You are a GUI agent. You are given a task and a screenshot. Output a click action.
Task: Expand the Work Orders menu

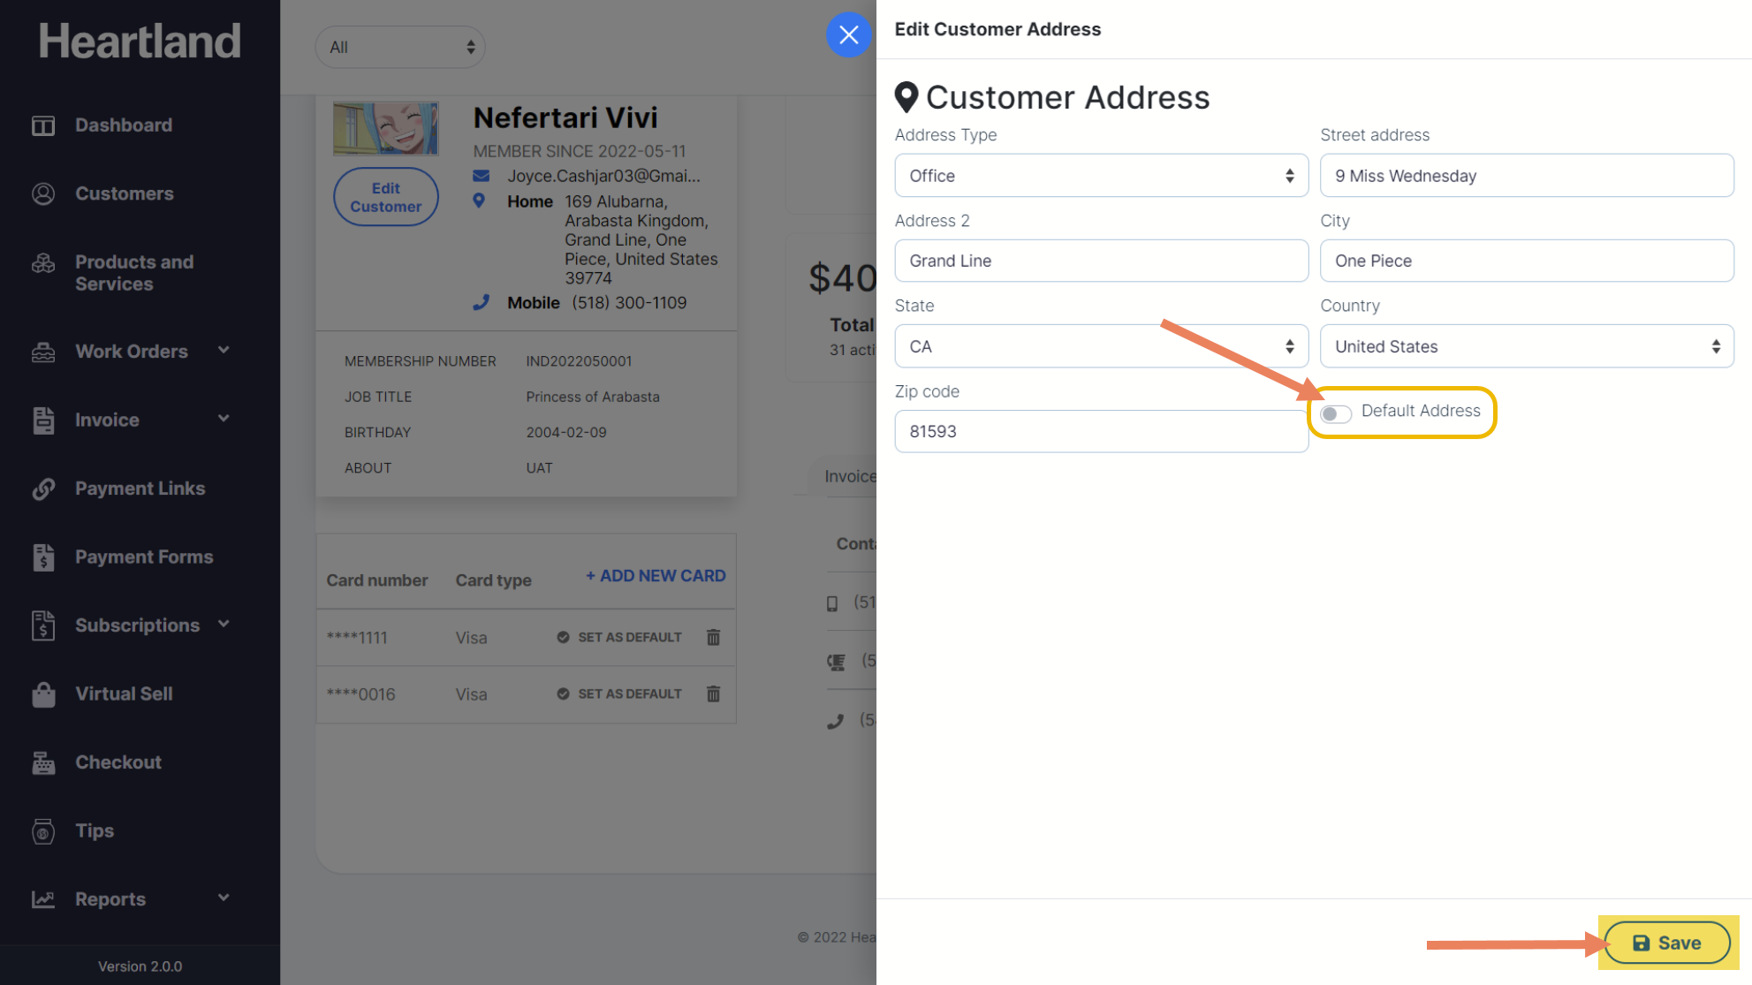(x=132, y=352)
